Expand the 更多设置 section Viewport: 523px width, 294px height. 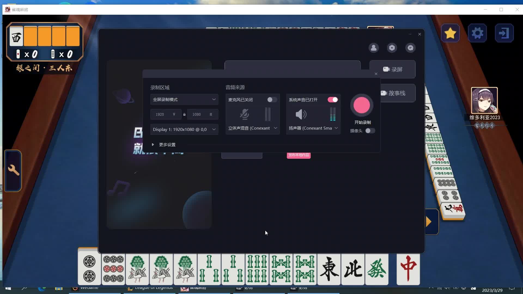[x=164, y=145]
